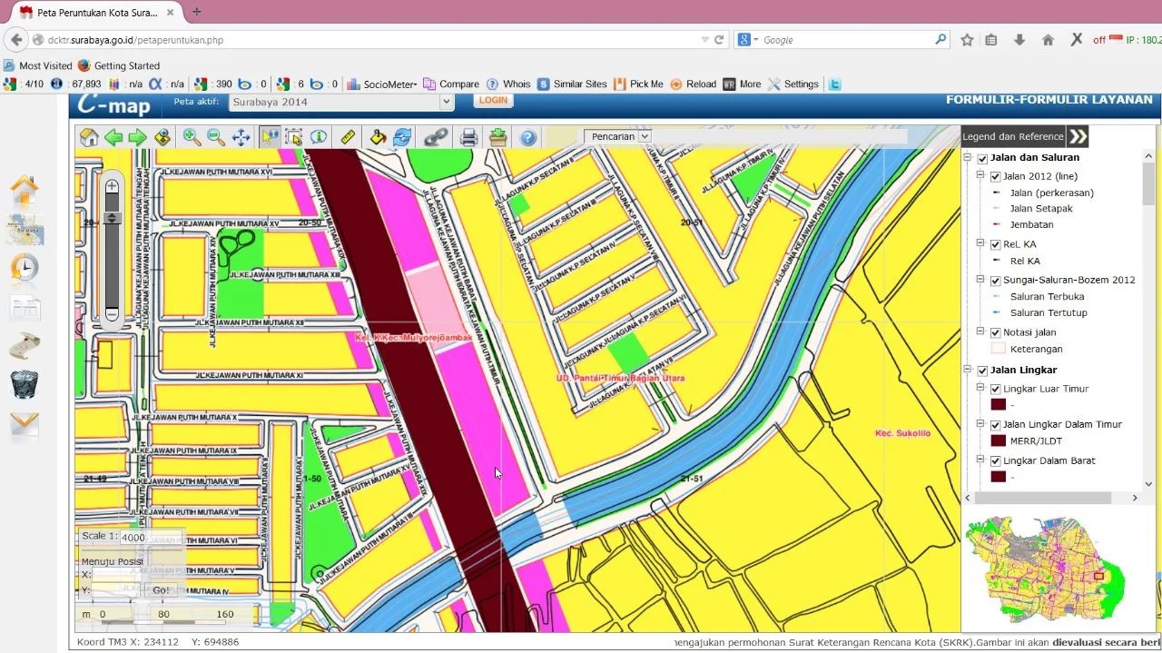
Task: Click the home full-extent map icon
Action: pos(89,137)
